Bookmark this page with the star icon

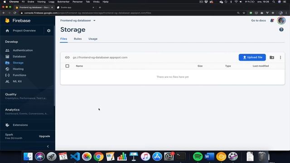[244, 13]
